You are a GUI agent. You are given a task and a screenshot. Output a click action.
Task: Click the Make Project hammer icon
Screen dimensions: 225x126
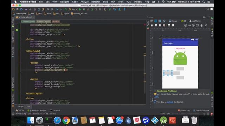click(66, 9)
